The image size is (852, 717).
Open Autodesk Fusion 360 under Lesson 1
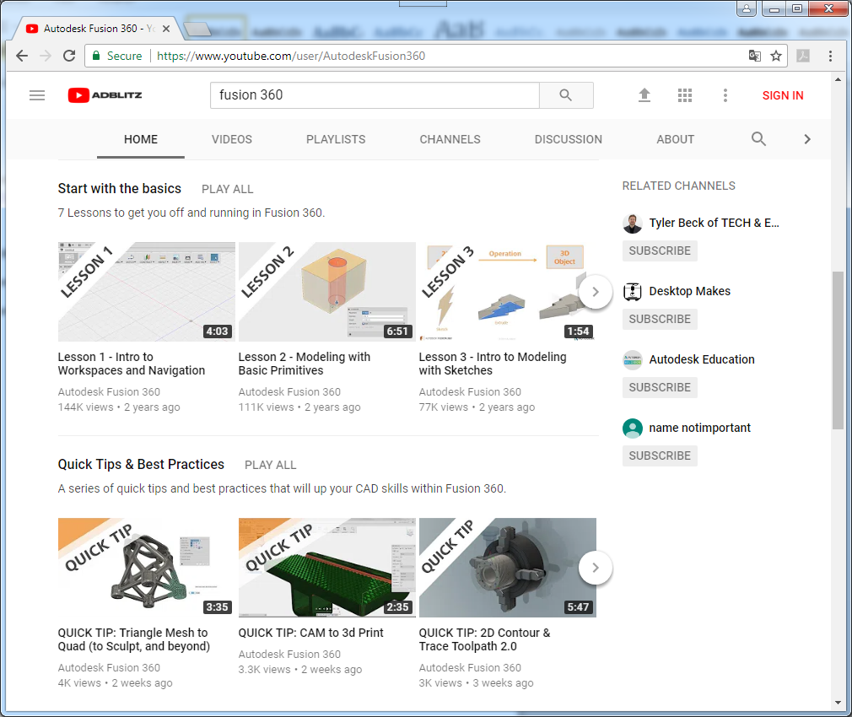[x=109, y=392]
